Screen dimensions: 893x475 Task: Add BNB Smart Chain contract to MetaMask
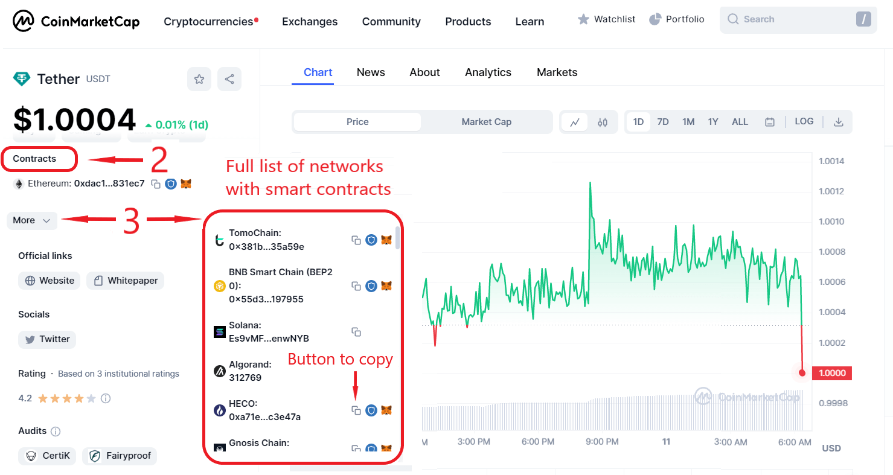386,285
